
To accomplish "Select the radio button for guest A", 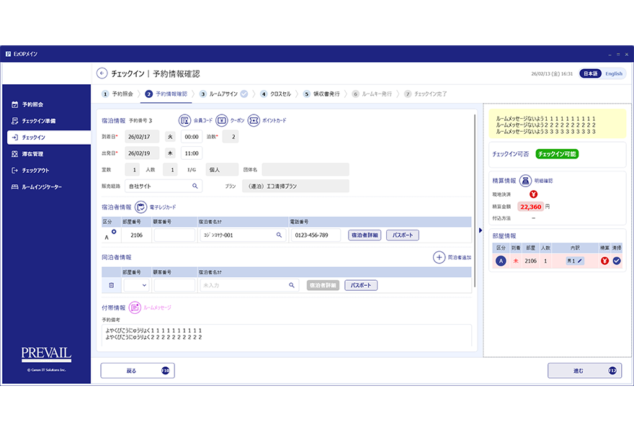I will tap(114, 232).
